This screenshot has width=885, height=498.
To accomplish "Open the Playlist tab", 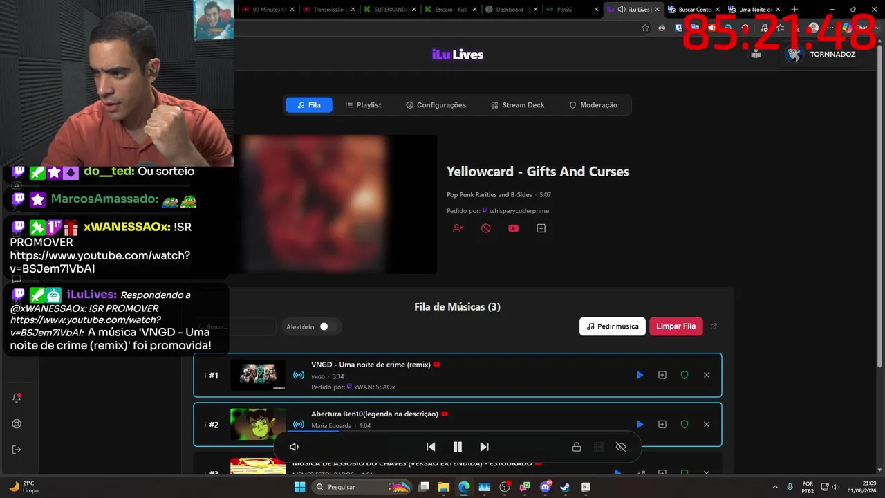I will [x=364, y=105].
